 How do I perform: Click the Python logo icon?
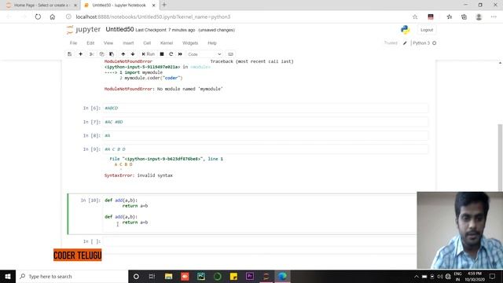pos(406,30)
